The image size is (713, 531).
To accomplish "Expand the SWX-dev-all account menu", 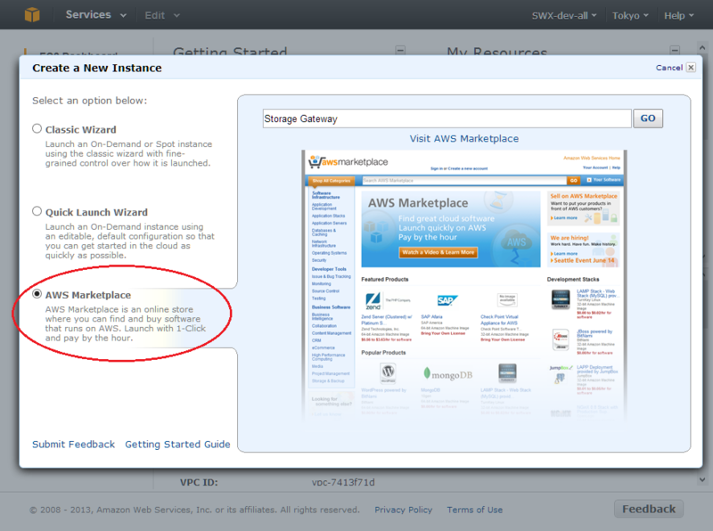I will pos(564,15).
